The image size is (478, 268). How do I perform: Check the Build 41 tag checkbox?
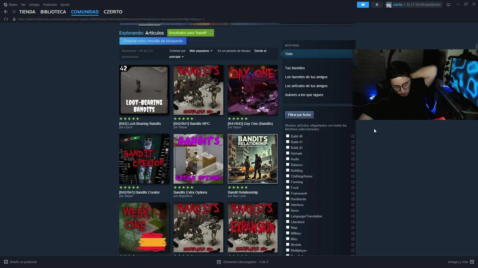pos(288,141)
